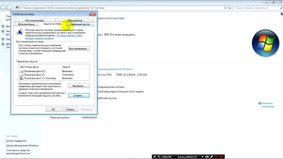This screenshot has height=159, width=283.
Task: Focus the Control Panel search field
Action: coord(257,8)
